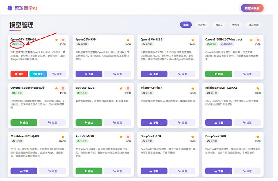This screenshot has width=278, height=181.
Task: Download the DeepSeek-70B model
Action: (x=219, y=171)
